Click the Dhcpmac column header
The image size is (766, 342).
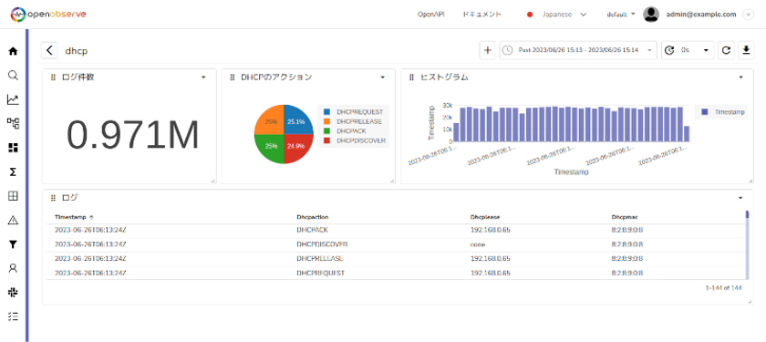625,217
